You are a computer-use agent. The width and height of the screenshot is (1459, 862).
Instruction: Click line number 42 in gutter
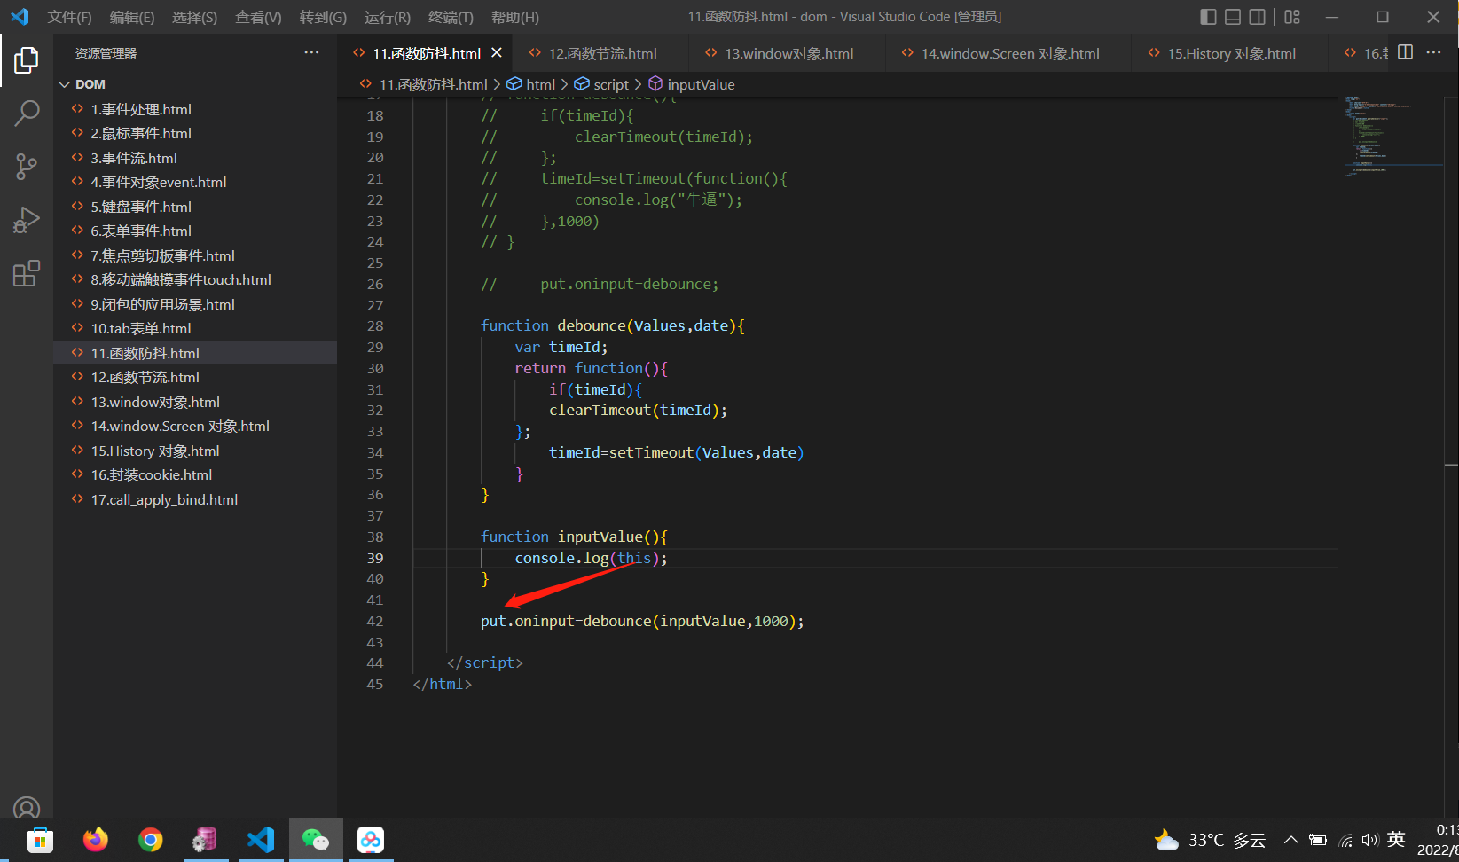tap(375, 622)
